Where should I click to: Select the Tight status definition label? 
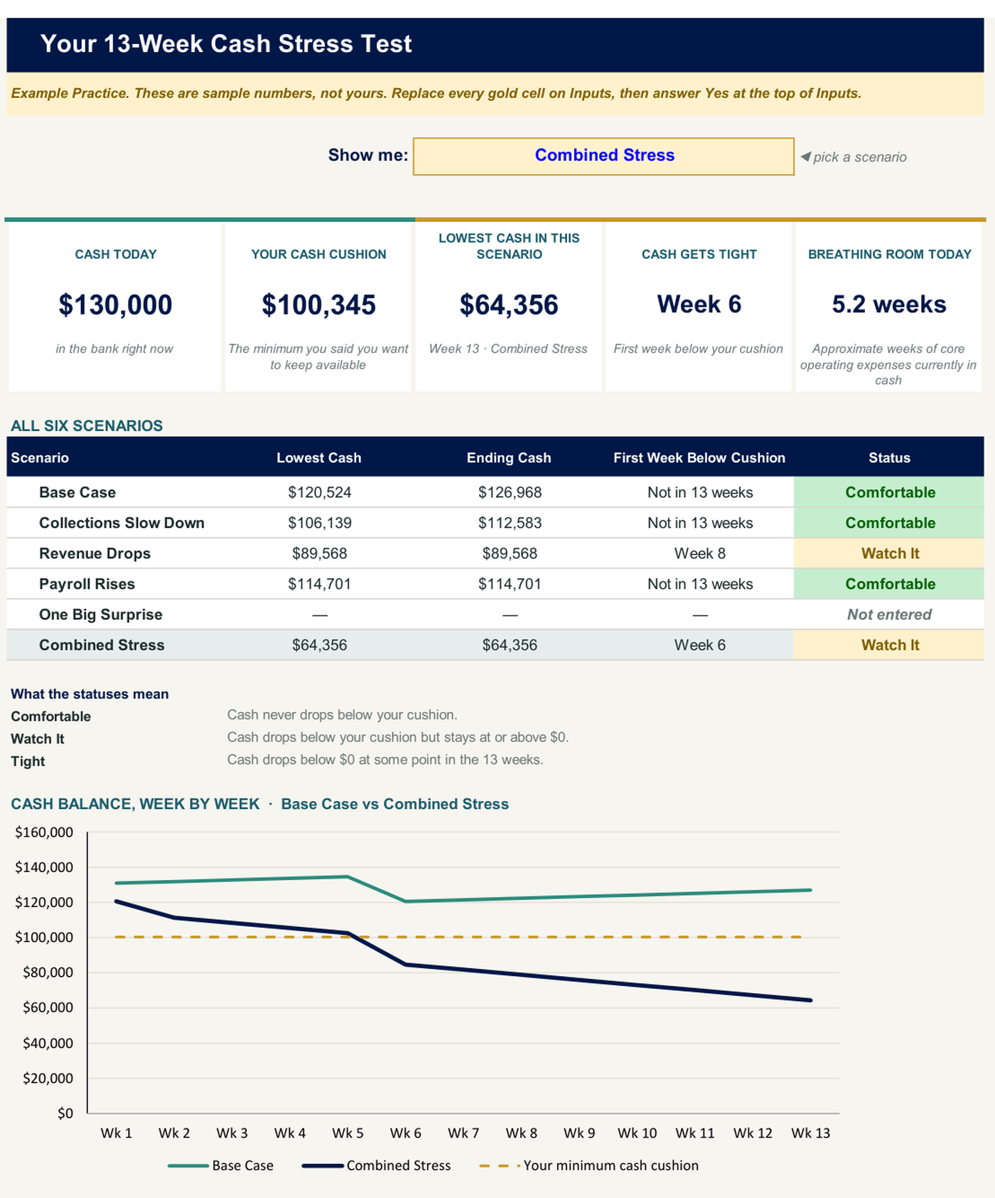click(28, 761)
